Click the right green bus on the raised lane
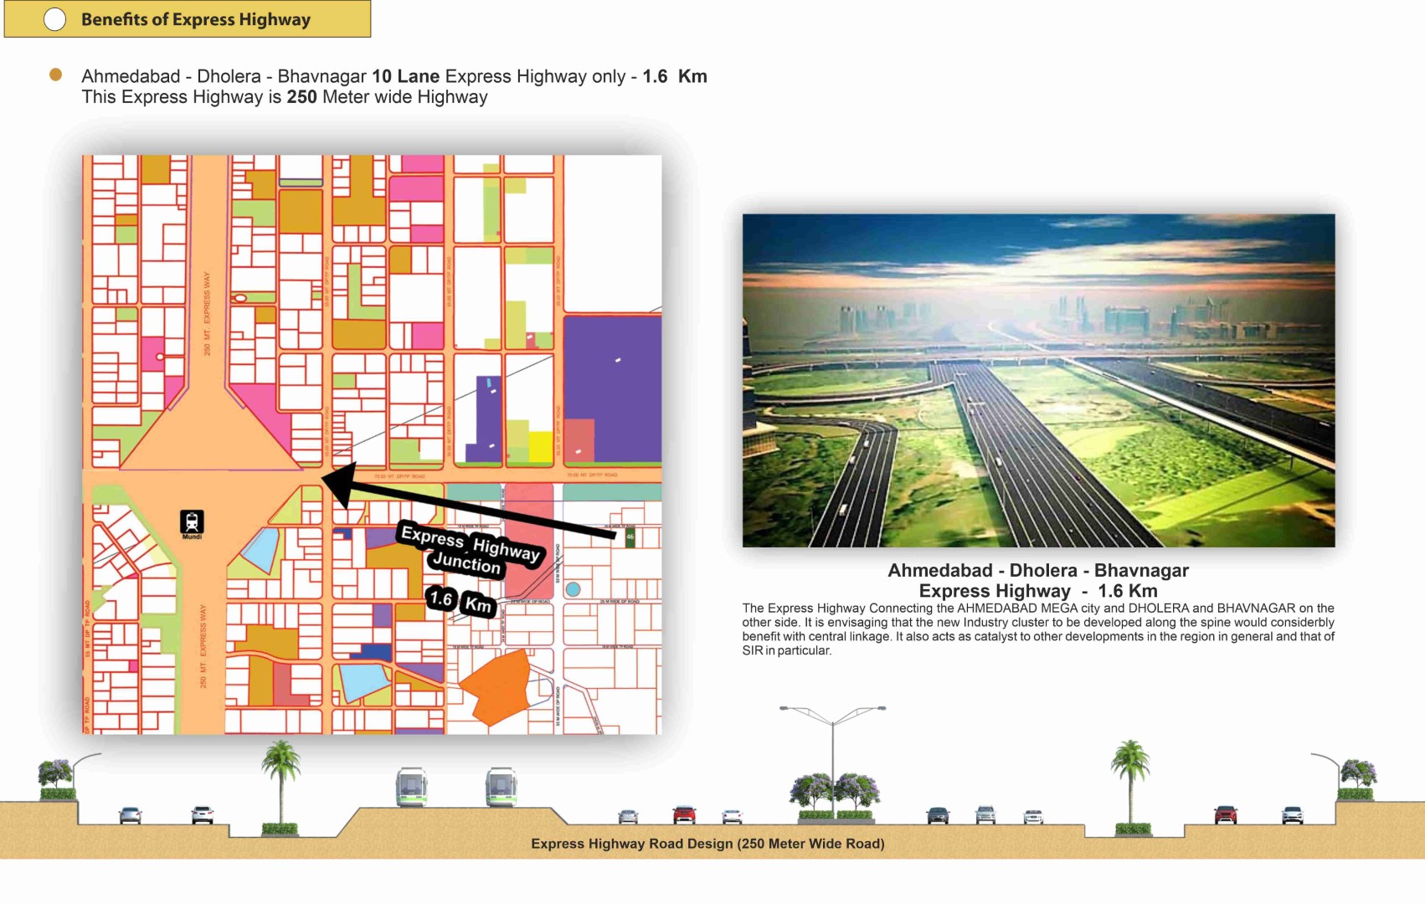 pos(501,788)
